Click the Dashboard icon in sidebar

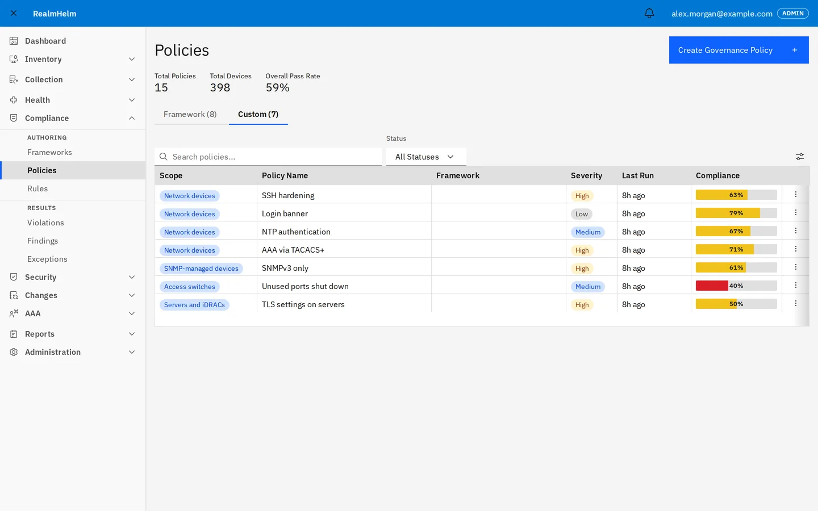(x=14, y=41)
